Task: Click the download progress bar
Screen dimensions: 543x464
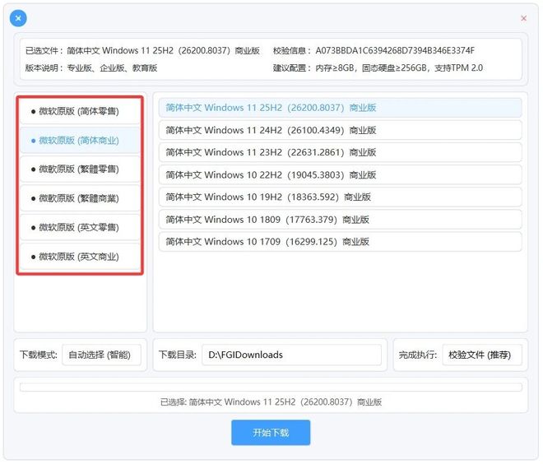Action: pyautogui.click(x=271, y=387)
